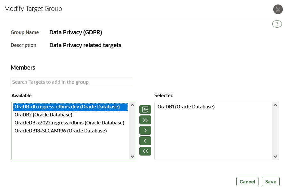Click the help question mark icon
The height and width of the screenshot is (194, 287).
click(277, 24)
